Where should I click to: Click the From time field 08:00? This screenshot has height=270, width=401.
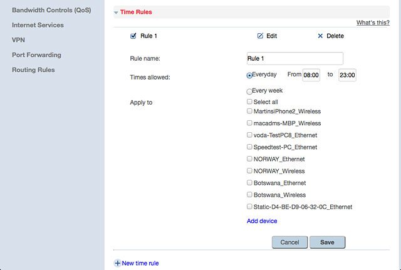coord(311,75)
